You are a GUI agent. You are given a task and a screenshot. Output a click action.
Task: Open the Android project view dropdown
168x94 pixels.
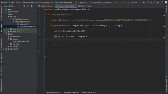10,6
